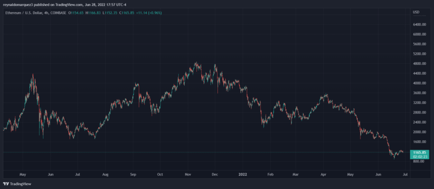Click the USD currency label
Screen dimensions: 434x189
click(x=416, y=12)
